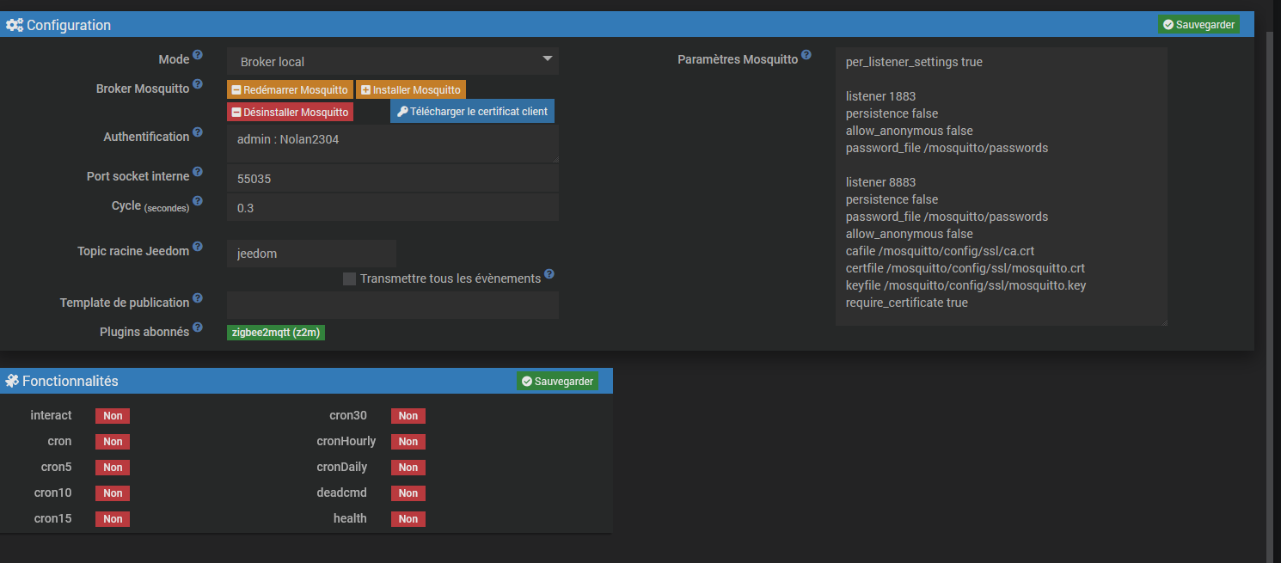Viewport: 1281px width, 563px height.
Task: Click the Topic racine Jeedom field
Action: coord(311,254)
